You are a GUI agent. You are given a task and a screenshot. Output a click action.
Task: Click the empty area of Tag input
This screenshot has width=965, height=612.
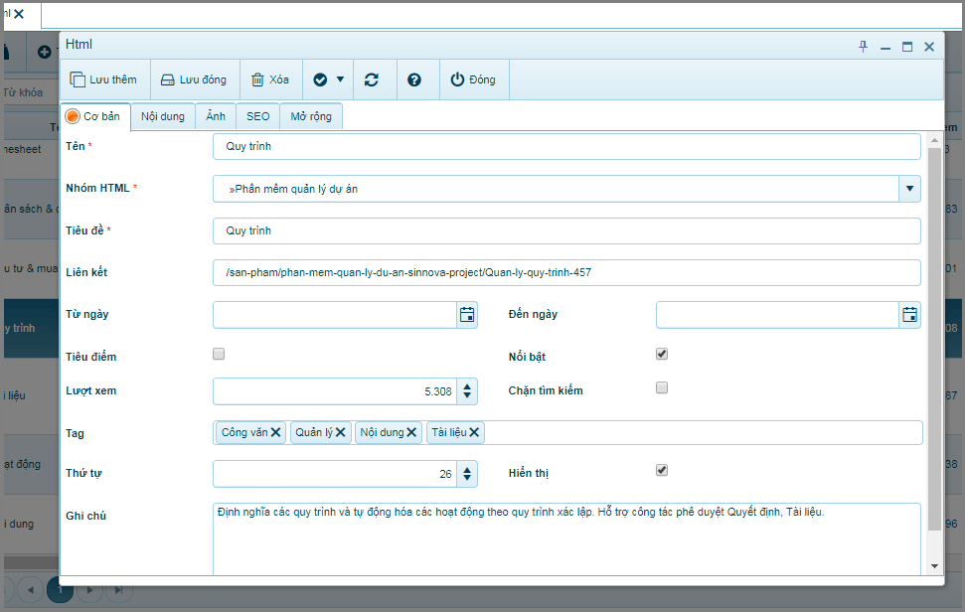coord(702,432)
